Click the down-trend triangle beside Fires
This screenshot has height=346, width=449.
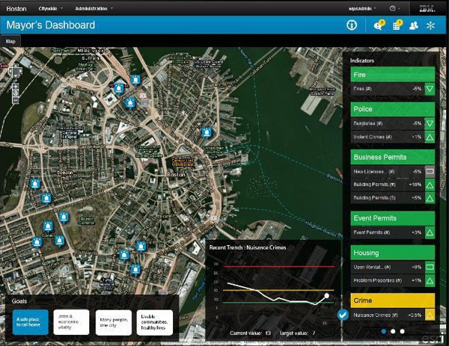[x=430, y=89]
